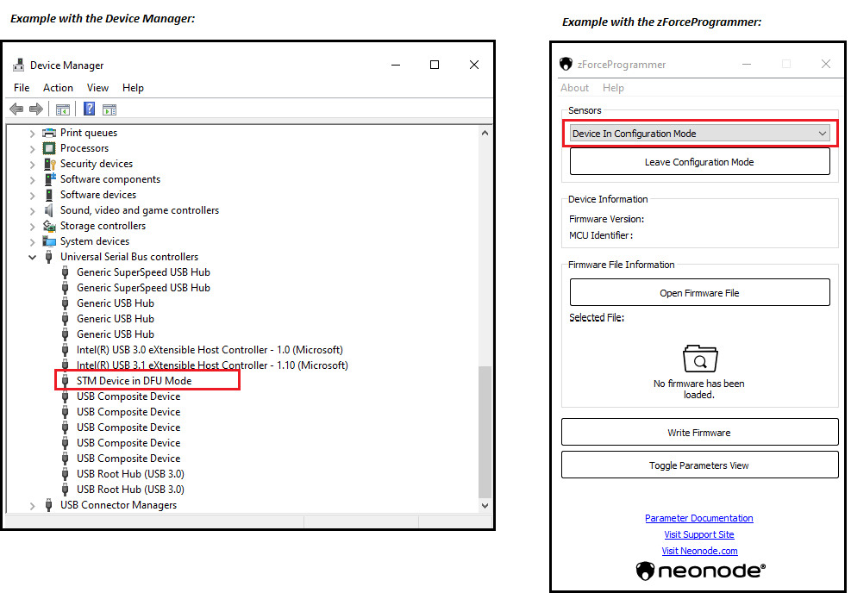Collapse the Universal Serial Bus controllers node
Image resolution: width=851 pixels, height=593 pixels.
pos(33,257)
